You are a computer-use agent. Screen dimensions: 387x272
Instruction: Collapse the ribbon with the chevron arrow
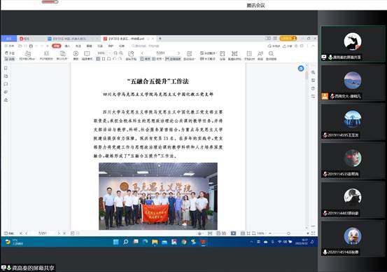pos(313,46)
